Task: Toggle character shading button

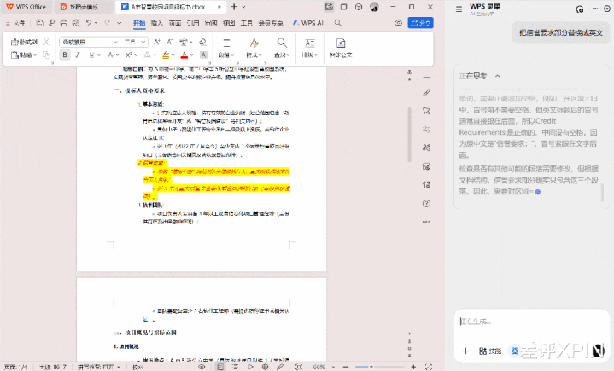Action: pyautogui.click(x=203, y=55)
